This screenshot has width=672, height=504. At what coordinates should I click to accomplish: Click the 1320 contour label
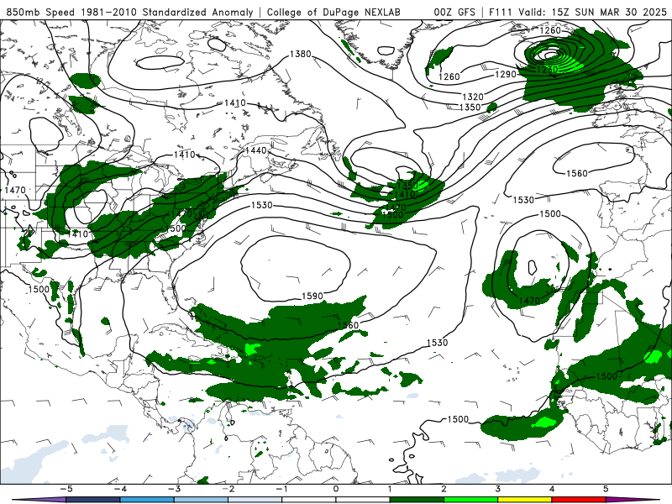473,97
